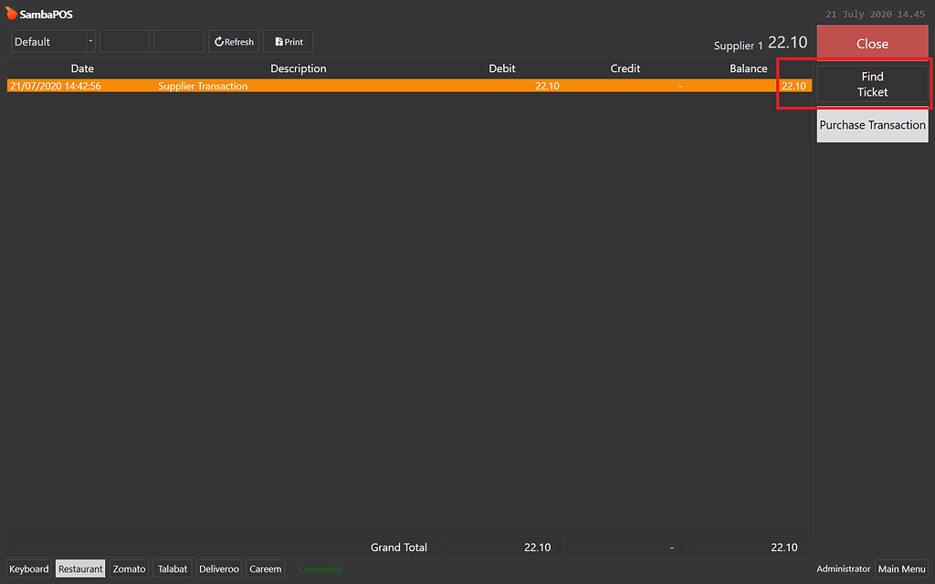Switch to the Zomato department
Viewport: 935px width, 584px height.
pyautogui.click(x=129, y=568)
